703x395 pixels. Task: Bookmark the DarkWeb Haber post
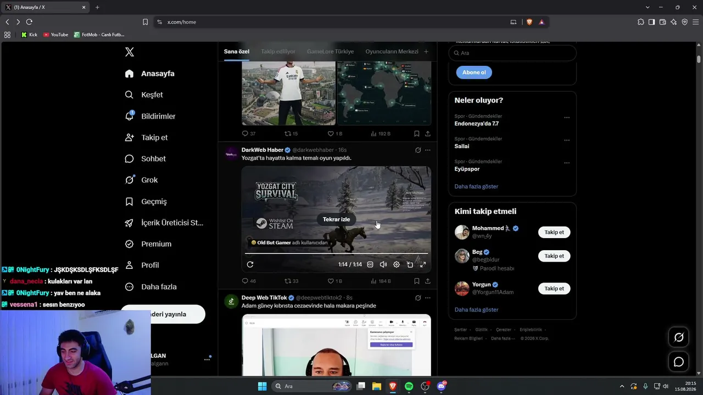417,281
